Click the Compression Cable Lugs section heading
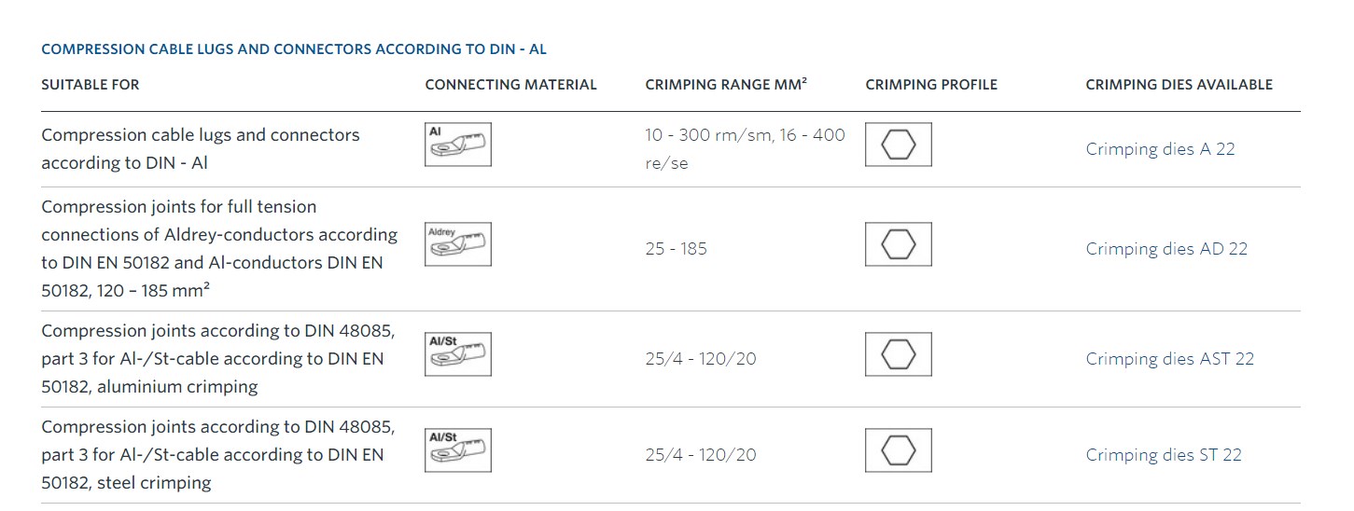 coord(294,49)
